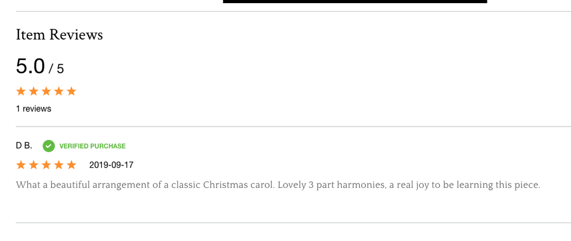The image size is (571, 241).
Task: Click the middle star in D B.'s review
Action: (x=47, y=165)
